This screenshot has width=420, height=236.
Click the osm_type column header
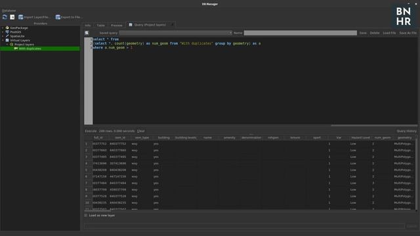click(x=142, y=138)
